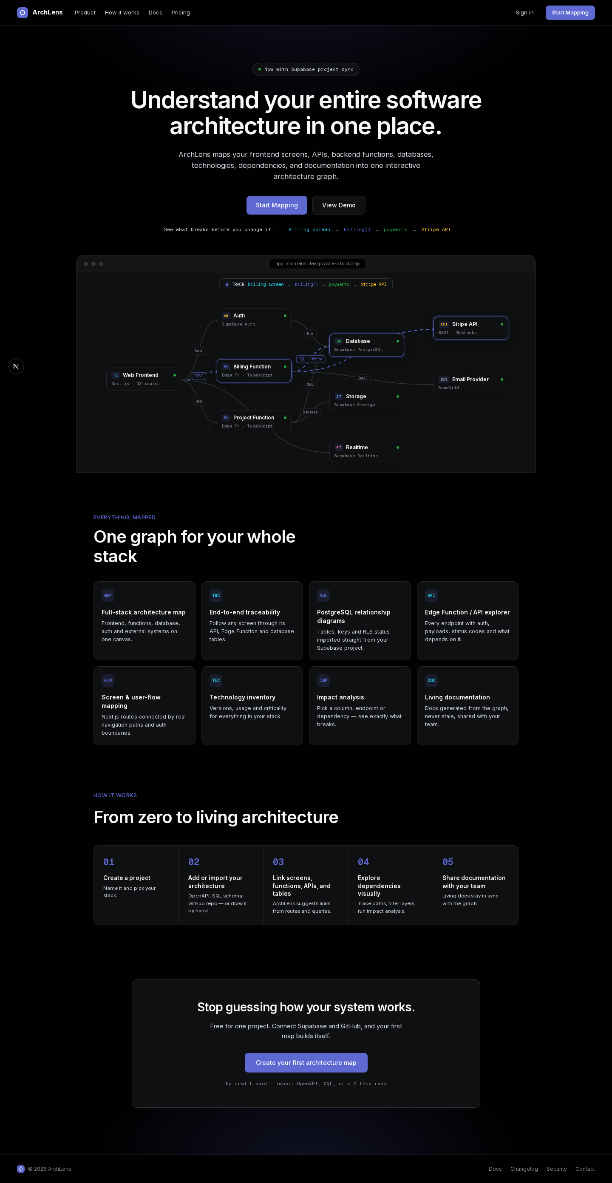The height and width of the screenshot is (1183, 612).
Task: Click the RLS edge label in the graph
Action: (x=310, y=334)
